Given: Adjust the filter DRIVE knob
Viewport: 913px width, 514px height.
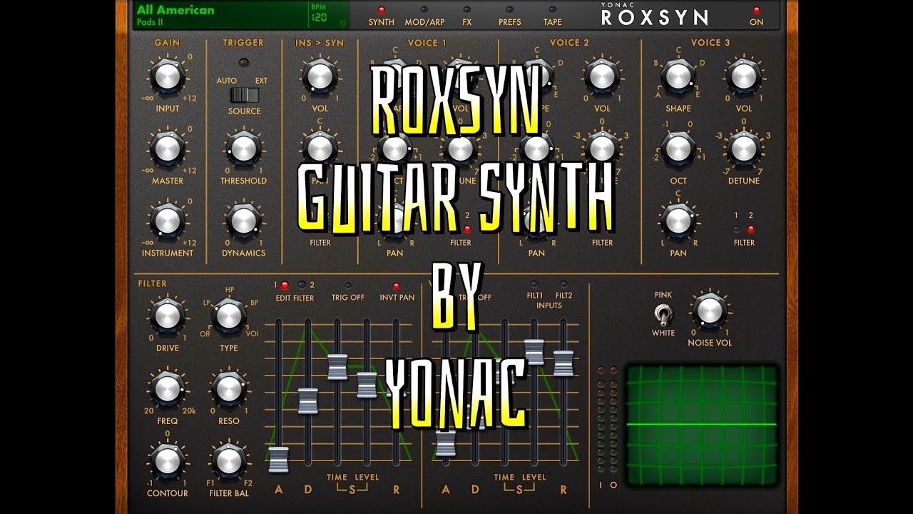Looking at the screenshot, I should tap(167, 316).
